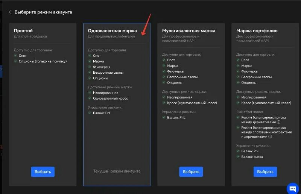Click Текущий режим аккаунта label
The width and height of the screenshot is (301, 194).
117,171
